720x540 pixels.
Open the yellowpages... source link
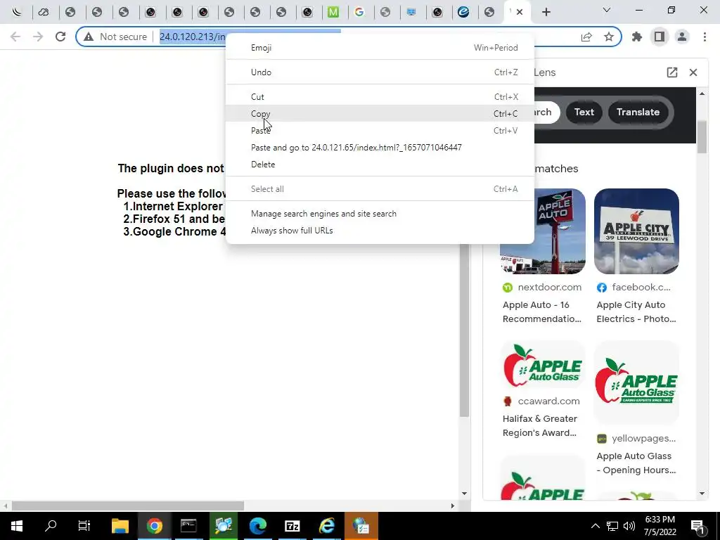pos(636,439)
